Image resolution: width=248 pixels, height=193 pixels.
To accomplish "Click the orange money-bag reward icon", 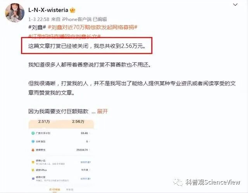I will (33, 150).
